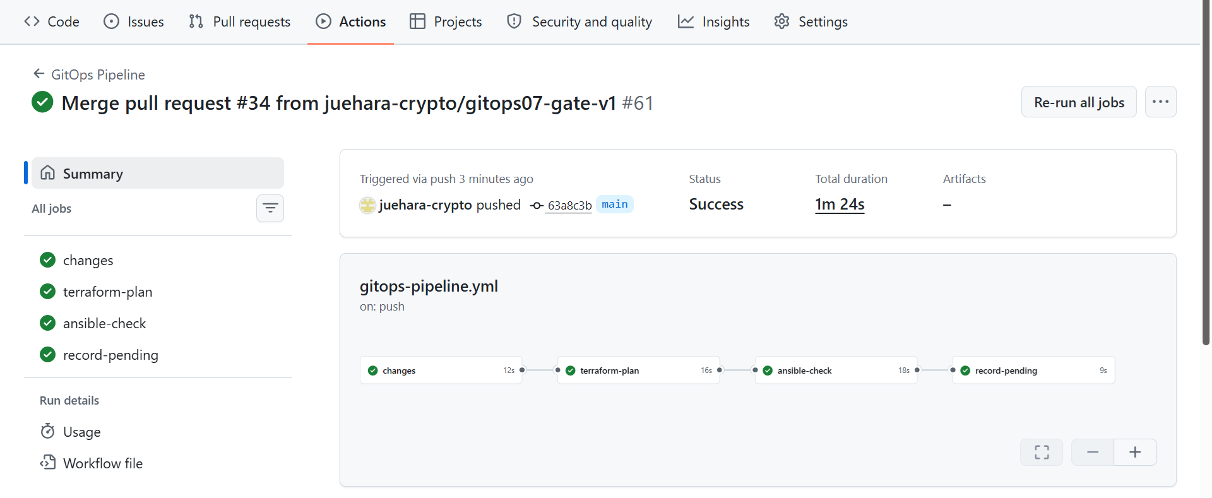1212x498 pixels.
Task: Click the filter jobs icon button
Action: tap(270, 208)
